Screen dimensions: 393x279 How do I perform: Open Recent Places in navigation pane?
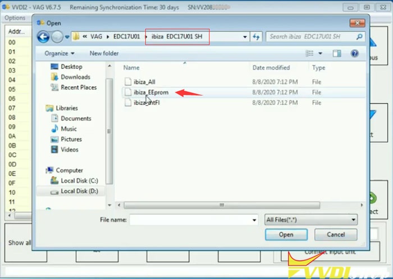pos(74,87)
